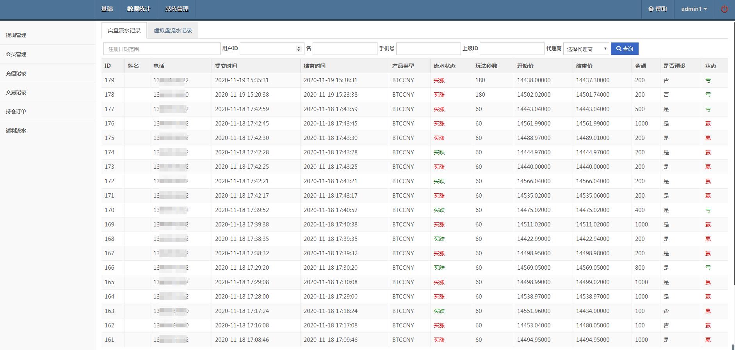Click 买涨 status in row 176

point(439,124)
